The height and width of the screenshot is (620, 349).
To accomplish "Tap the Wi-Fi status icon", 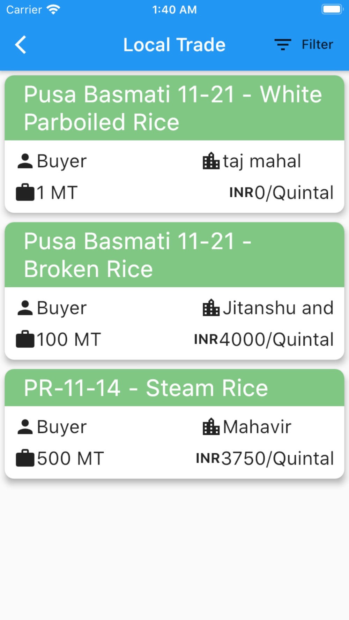I will coord(53,9).
